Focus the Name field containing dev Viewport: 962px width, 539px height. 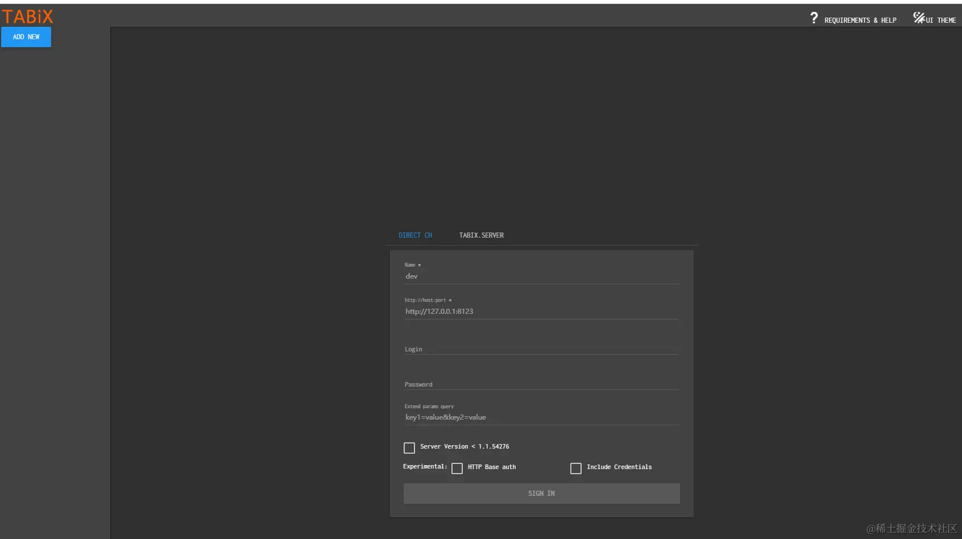541,276
